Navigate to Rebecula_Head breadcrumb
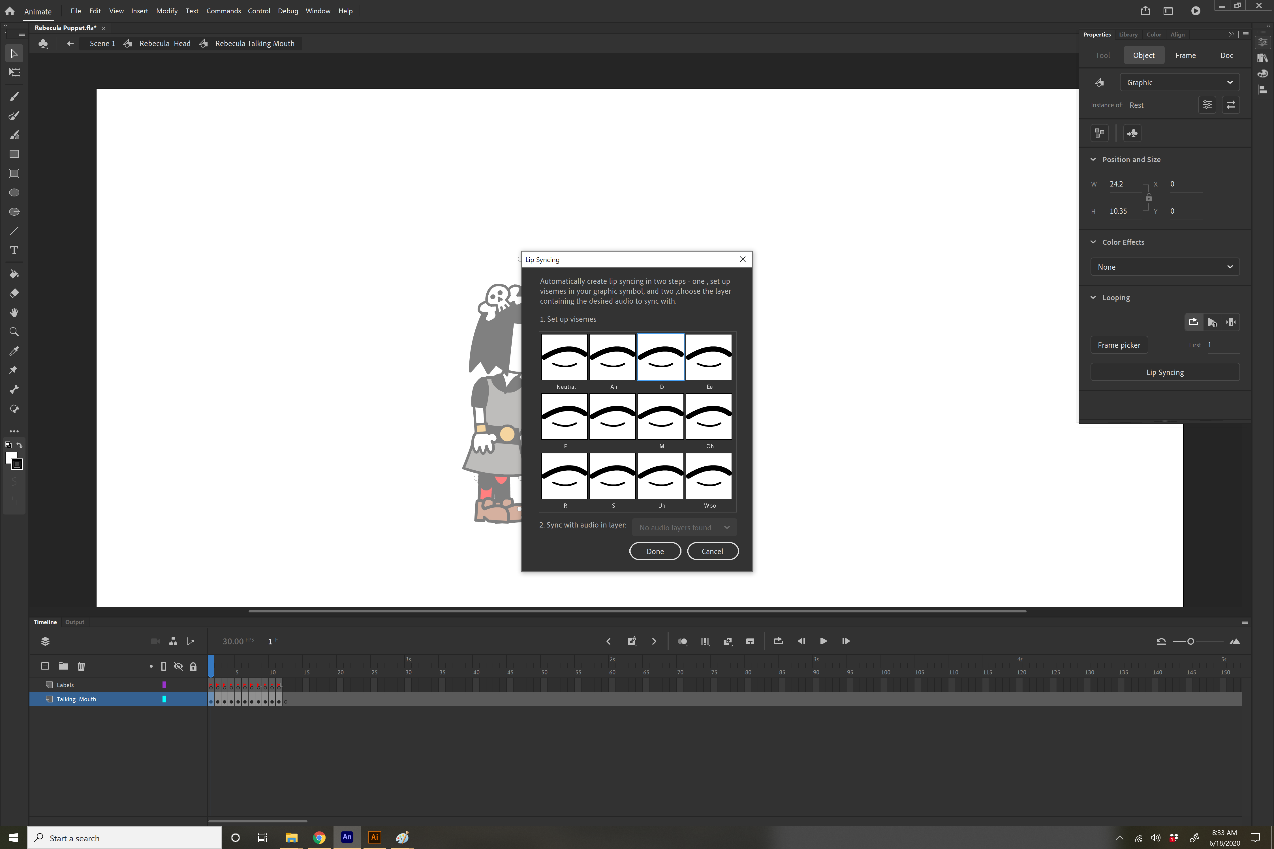Screen dimensions: 1274x849 [165, 43]
